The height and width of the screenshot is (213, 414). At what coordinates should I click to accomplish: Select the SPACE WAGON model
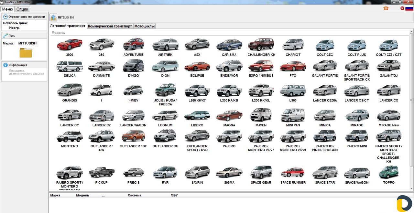(x=357, y=173)
